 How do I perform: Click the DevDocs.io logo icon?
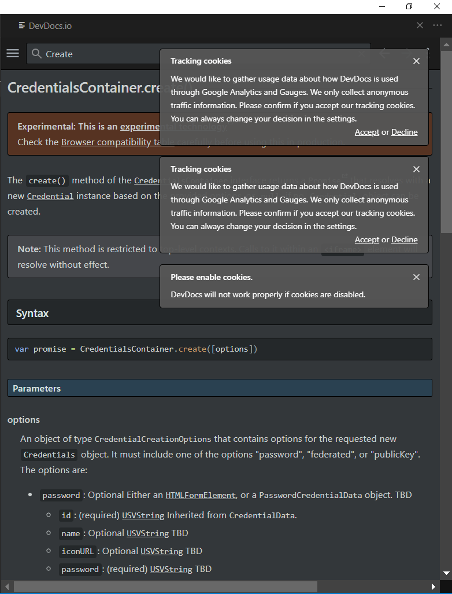coord(21,25)
